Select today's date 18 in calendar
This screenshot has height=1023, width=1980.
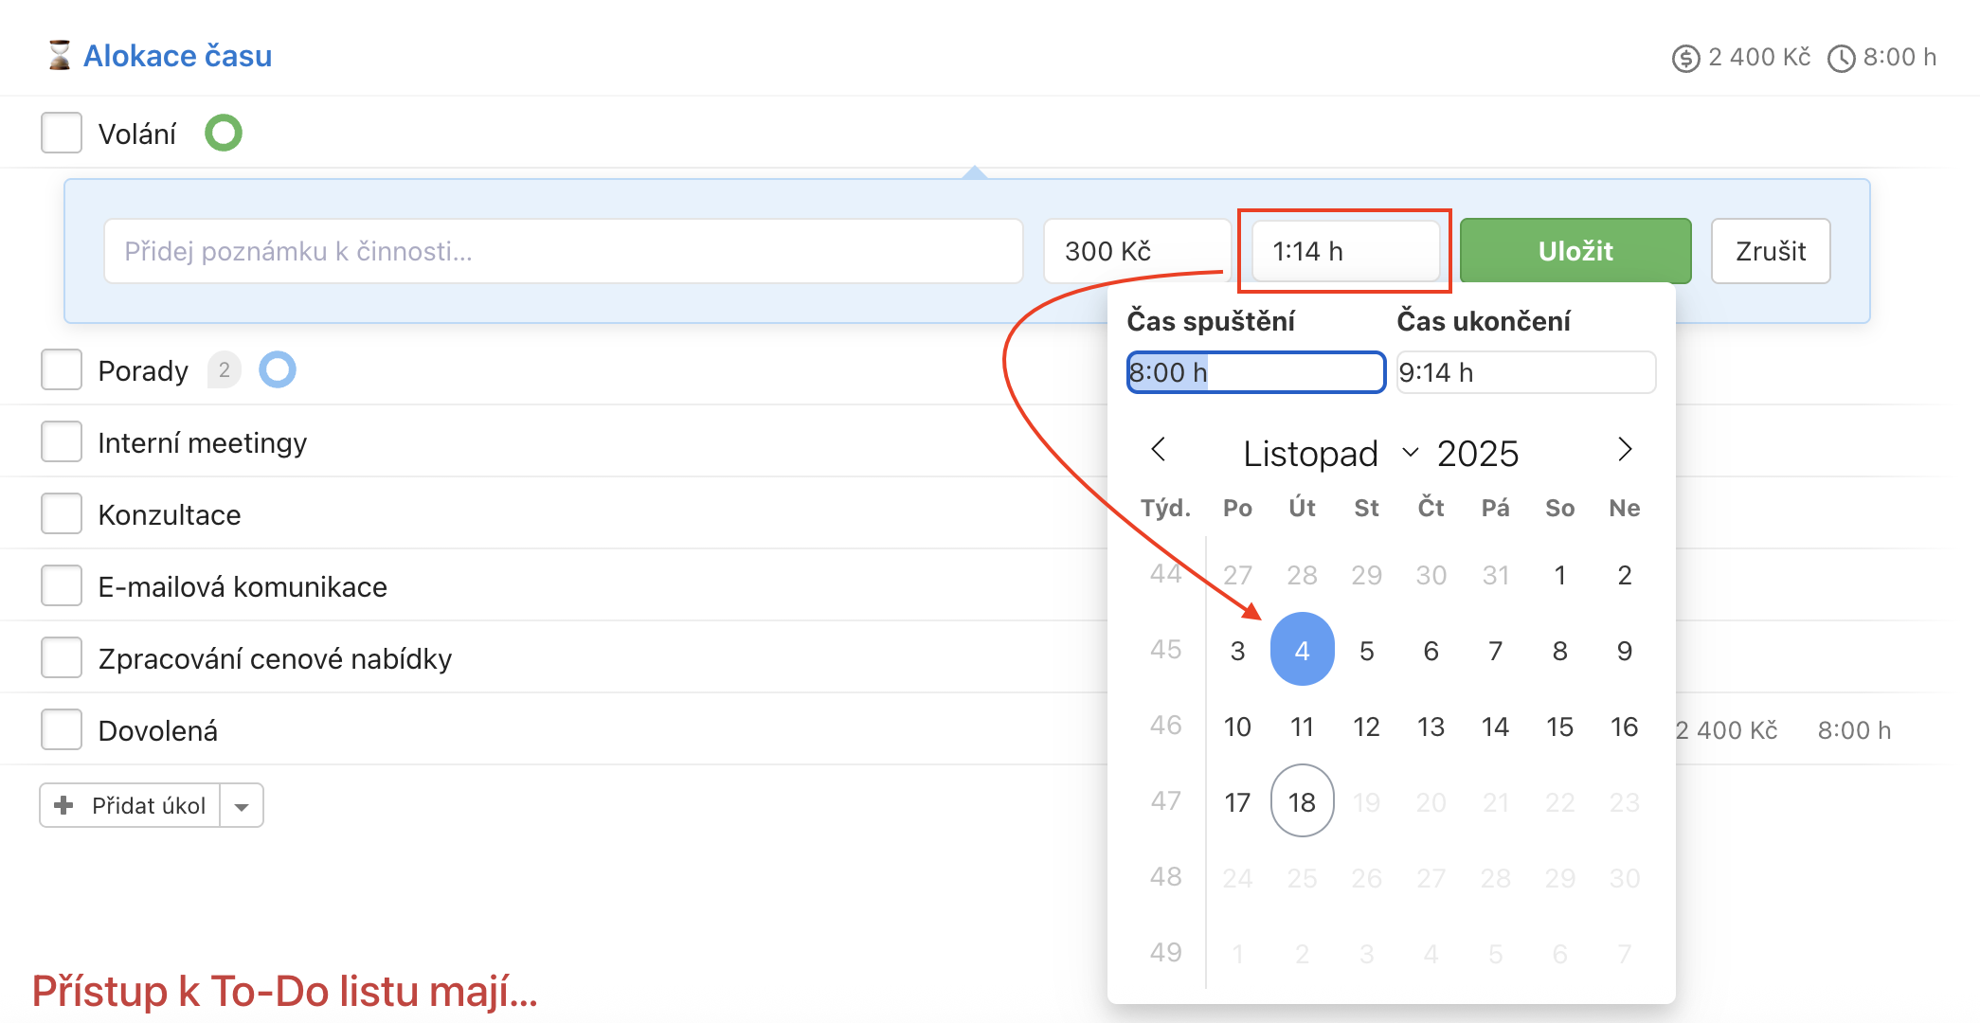click(x=1302, y=801)
